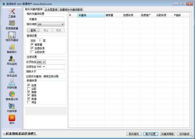195x139 pixels.
Task: Sort by the 百度收录 column header
Action: (x=131, y=15)
